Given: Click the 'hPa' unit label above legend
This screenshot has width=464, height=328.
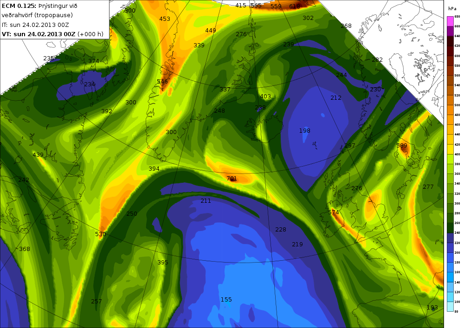Looking at the screenshot, I should pos(452,9).
